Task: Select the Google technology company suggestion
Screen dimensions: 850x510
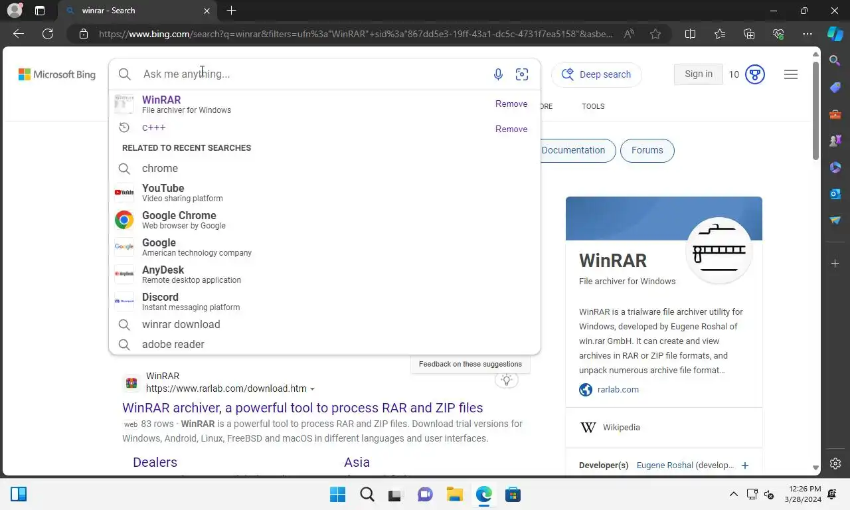Action: click(x=325, y=247)
